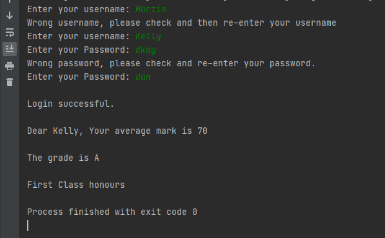This screenshot has width=385, height=238.
Task: Click the 'First Class honours' line
Action: point(76,185)
